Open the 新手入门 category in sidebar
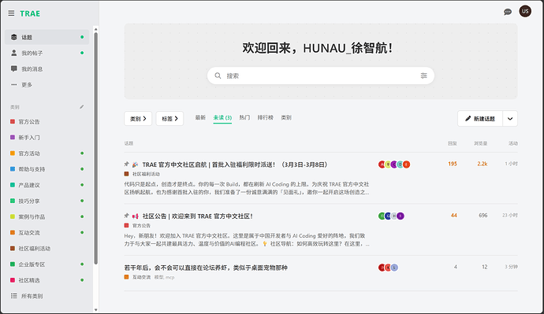Screen dimensions: 544x314 [x=47, y=138]
